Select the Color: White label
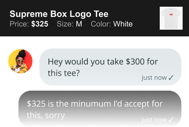The height and width of the screenshot is (127, 189). 112,24
